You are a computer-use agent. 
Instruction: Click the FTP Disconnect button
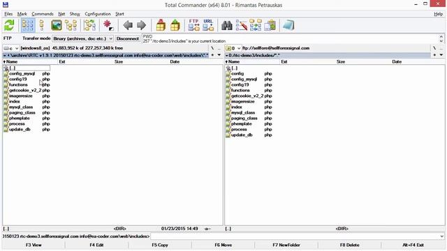click(127, 38)
